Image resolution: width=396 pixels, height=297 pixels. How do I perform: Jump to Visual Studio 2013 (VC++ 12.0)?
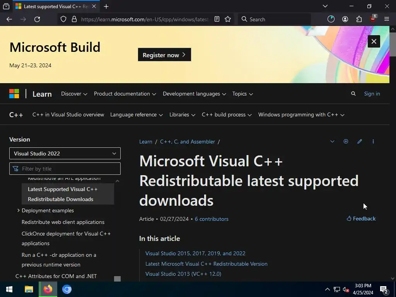click(183, 274)
